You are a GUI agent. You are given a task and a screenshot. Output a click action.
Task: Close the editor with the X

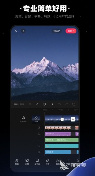tap(16, 31)
